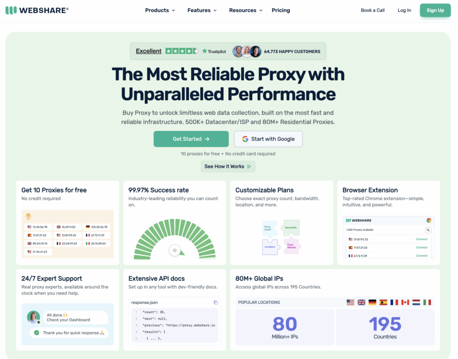Click the Trustpilot star logo

click(x=204, y=51)
